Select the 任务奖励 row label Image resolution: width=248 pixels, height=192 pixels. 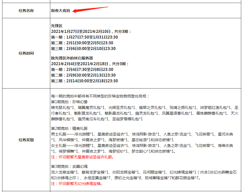coord(26,140)
